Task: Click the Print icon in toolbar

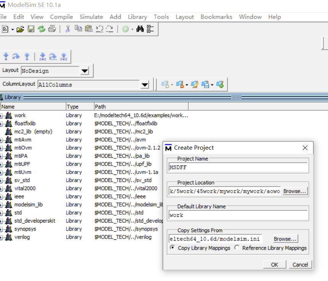Action: (x=52, y=29)
